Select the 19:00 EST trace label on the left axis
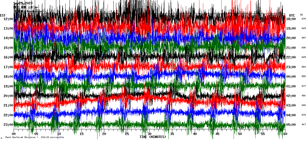Screen dimensions: 307x141 pyautogui.click(x=8, y=86)
